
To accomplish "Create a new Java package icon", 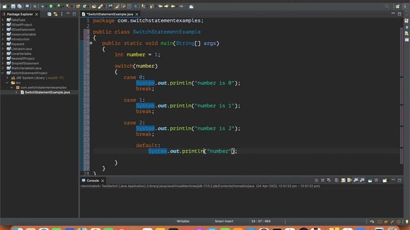I will pos(78,6).
